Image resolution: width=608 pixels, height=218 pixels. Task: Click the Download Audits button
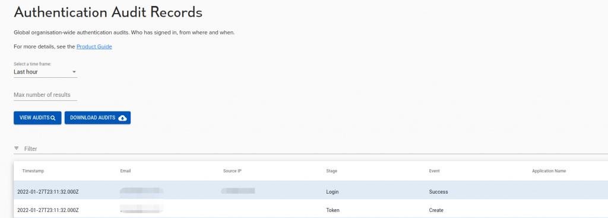[97, 118]
